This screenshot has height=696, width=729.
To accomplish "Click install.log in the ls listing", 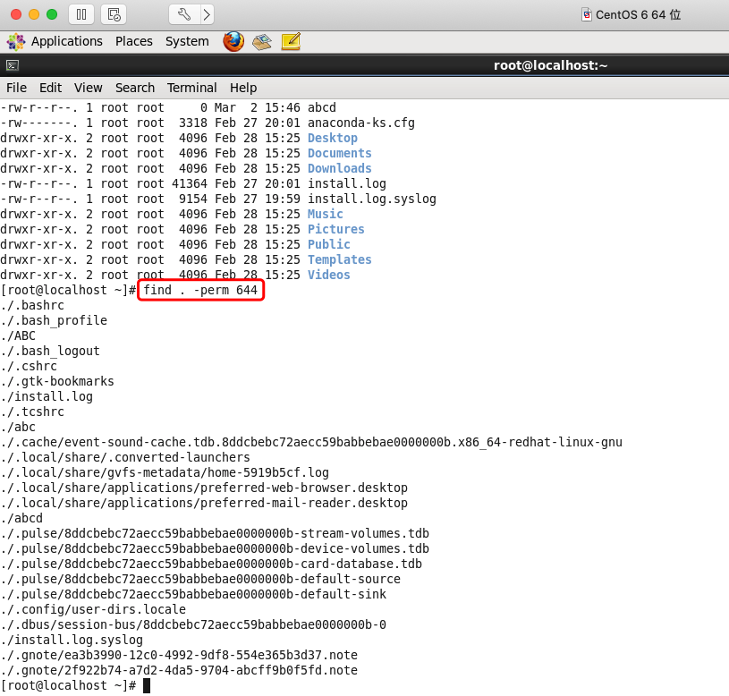I will point(346,183).
